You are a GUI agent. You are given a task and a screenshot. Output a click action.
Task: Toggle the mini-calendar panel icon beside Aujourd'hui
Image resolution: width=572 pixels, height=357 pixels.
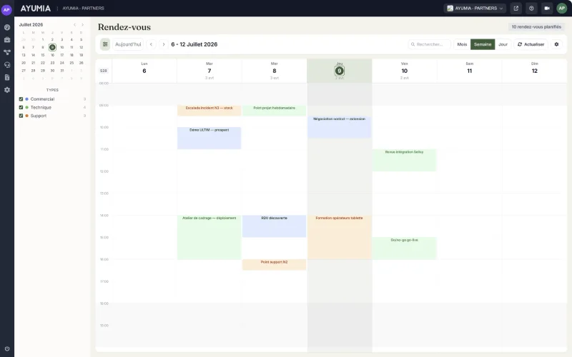coord(105,44)
